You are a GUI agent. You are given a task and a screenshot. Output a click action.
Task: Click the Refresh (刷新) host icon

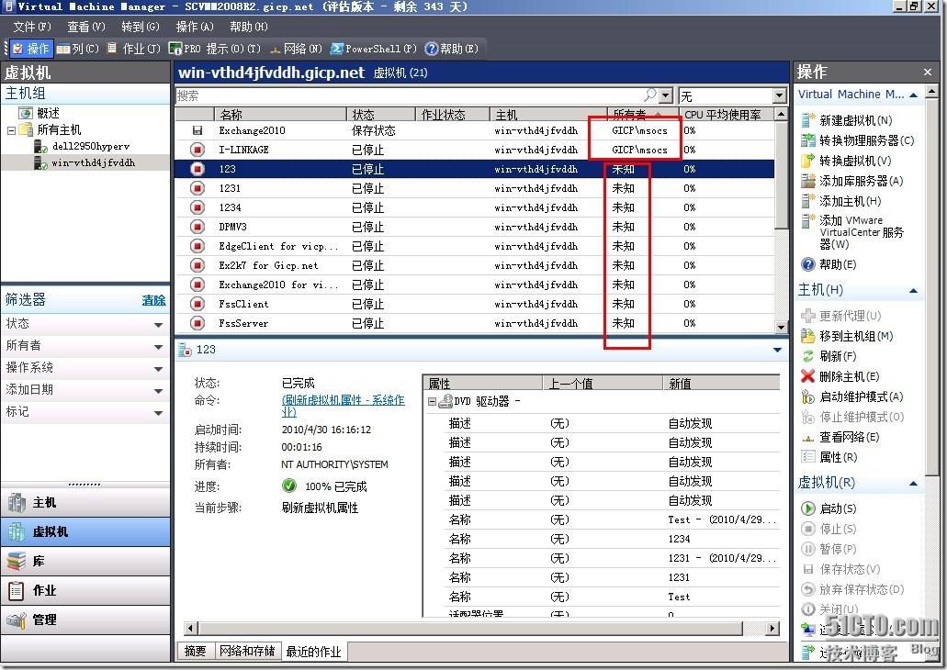click(807, 356)
